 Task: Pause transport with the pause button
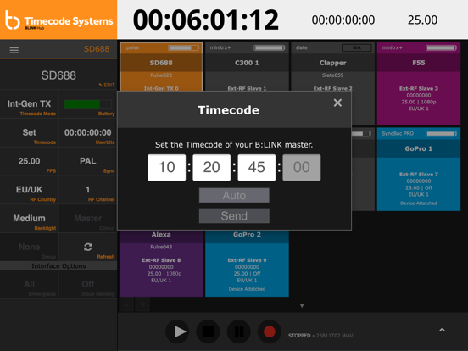(x=239, y=331)
